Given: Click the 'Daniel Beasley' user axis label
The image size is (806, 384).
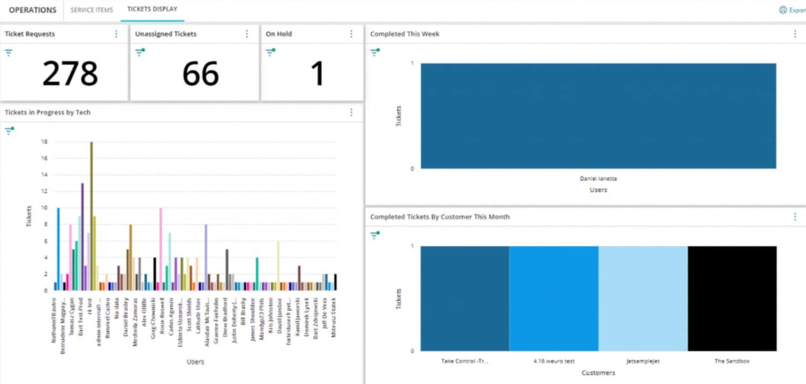Looking at the screenshot, I should click(x=126, y=317).
